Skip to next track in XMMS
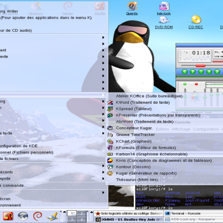This screenshot has width=223, height=223. coord(217,71)
